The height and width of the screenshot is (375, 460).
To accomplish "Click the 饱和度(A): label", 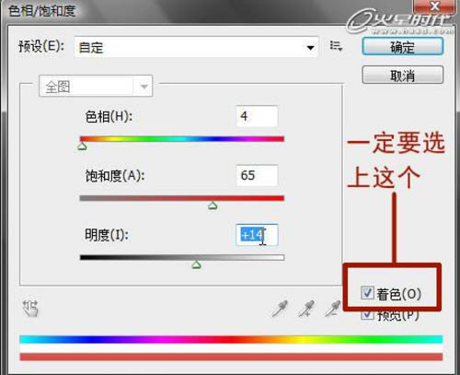I will pos(115,176).
